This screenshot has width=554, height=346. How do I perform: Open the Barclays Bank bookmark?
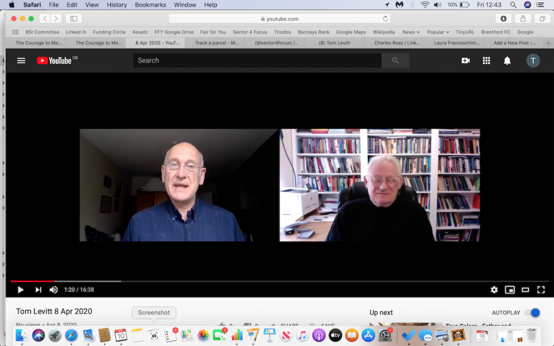point(313,32)
